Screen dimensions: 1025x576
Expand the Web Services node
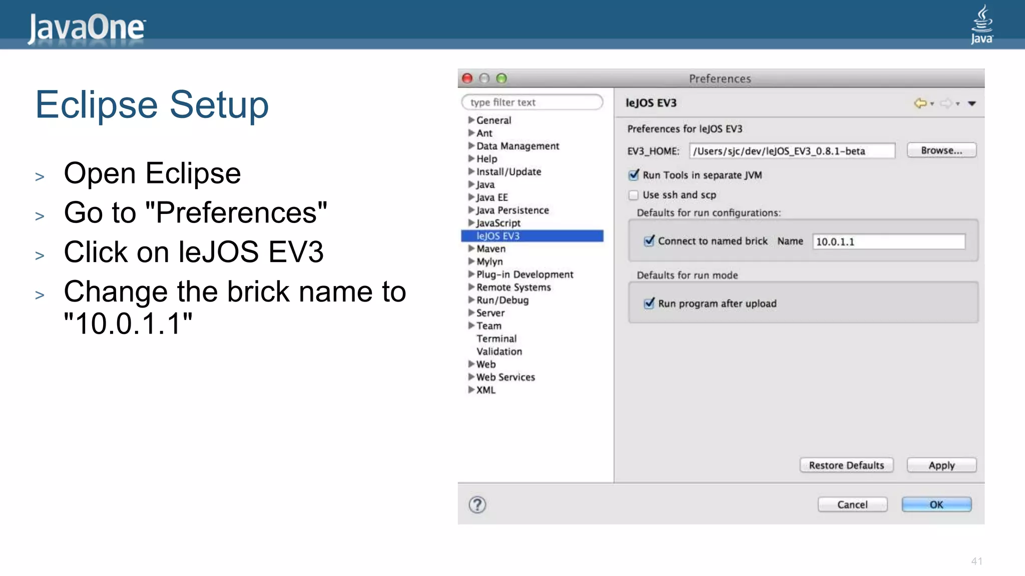click(471, 376)
